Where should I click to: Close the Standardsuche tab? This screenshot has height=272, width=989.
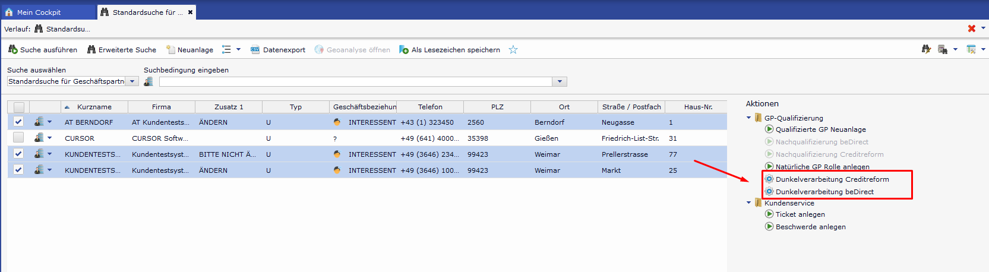click(190, 12)
